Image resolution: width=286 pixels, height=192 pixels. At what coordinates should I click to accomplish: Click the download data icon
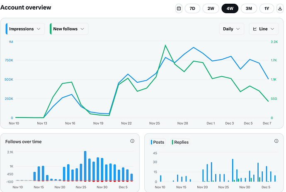pyautogui.click(x=280, y=8)
